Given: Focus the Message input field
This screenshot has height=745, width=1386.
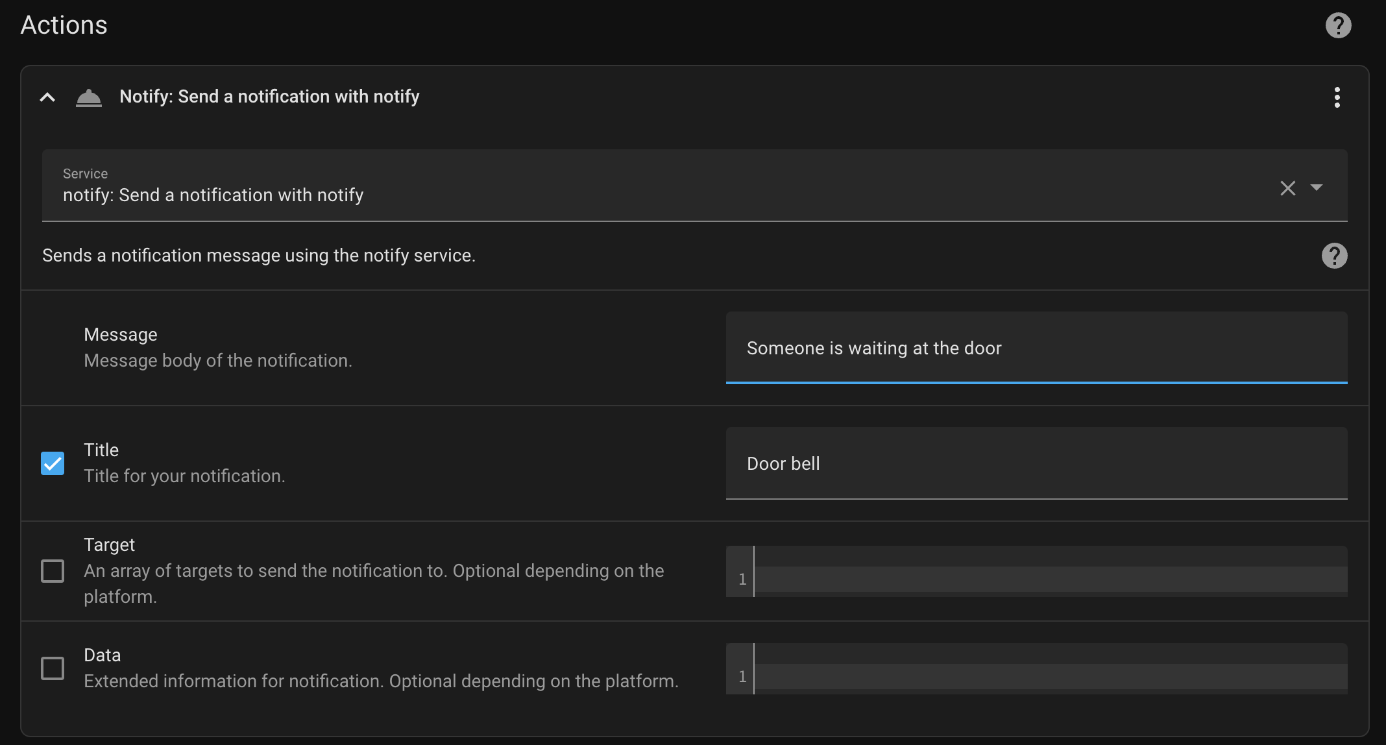Looking at the screenshot, I should 1036,348.
